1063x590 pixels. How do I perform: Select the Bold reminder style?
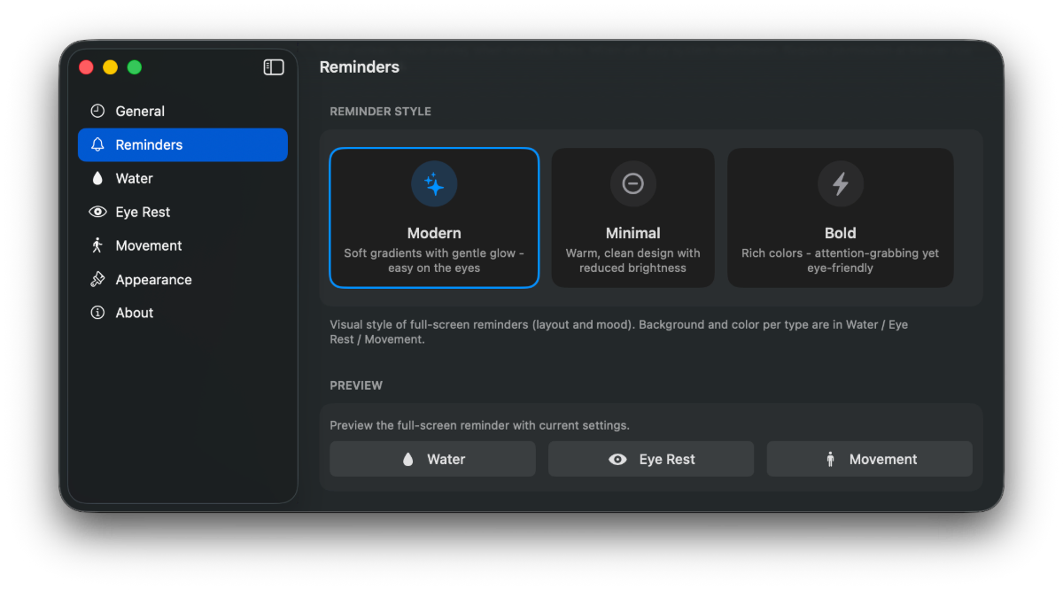pos(840,217)
